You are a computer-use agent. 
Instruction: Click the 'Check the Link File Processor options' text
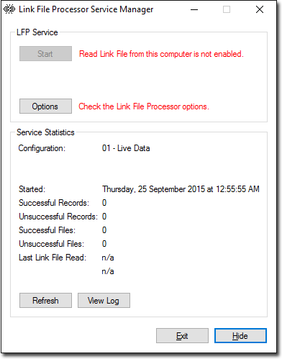click(x=144, y=106)
